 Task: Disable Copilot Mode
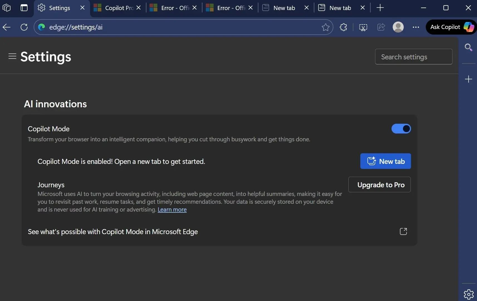click(x=401, y=128)
